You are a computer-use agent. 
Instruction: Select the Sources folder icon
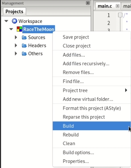[24, 37]
